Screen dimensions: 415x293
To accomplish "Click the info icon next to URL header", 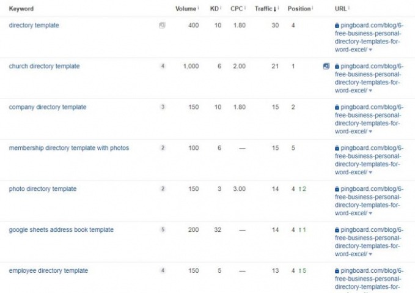I will (x=348, y=9).
